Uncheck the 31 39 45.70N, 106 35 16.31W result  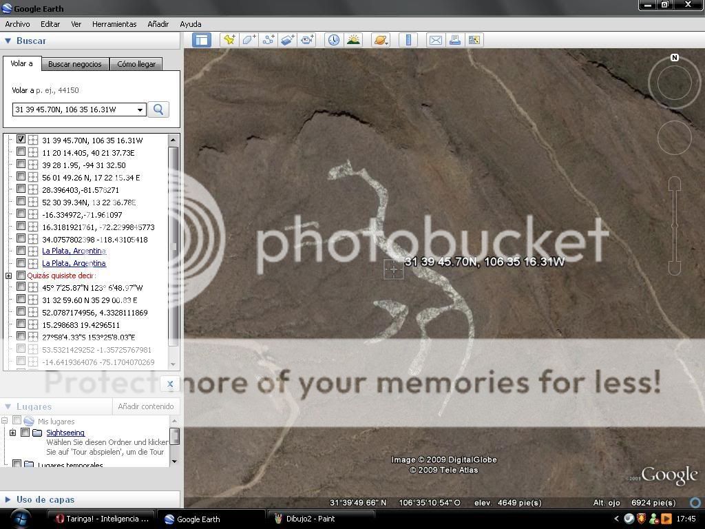(21, 139)
